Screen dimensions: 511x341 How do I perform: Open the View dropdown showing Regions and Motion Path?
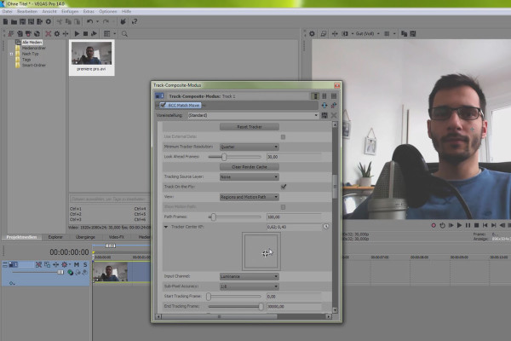pyautogui.click(x=250, y=197)
